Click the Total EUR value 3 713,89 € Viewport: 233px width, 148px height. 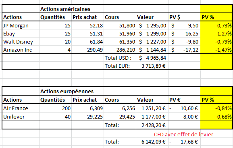tap(152, 66)
